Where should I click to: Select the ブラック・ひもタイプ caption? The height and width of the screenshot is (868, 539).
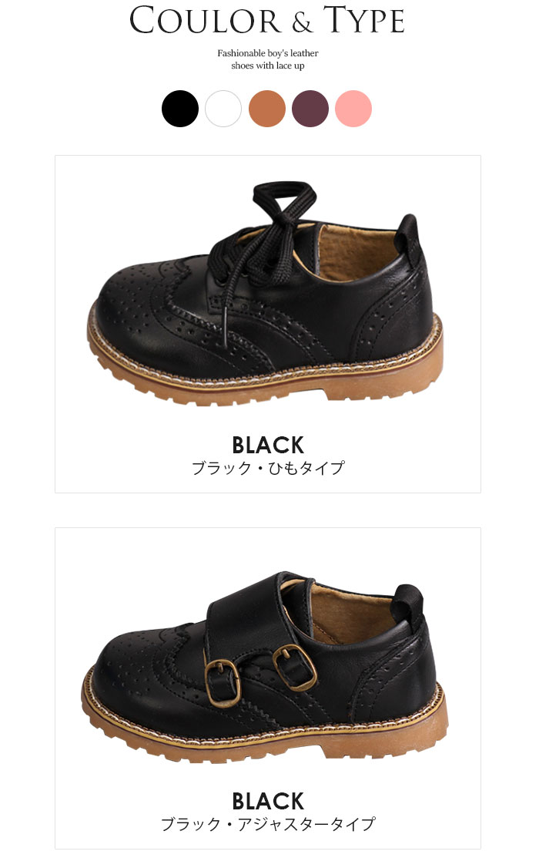point(268,469)
